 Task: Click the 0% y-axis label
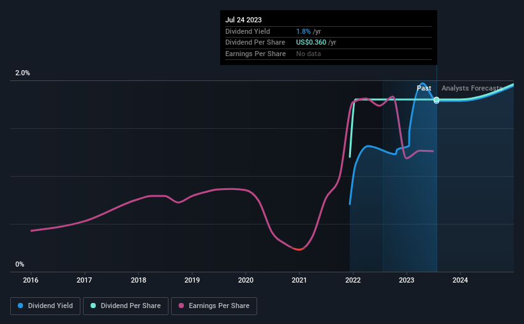(20, 264)
